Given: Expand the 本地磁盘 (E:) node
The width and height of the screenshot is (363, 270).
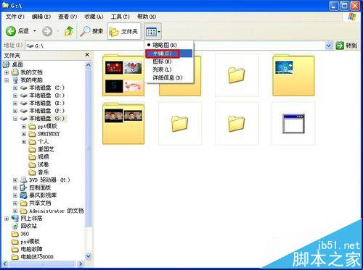Looking at the screenshot, I should click(x=15, y=103).
